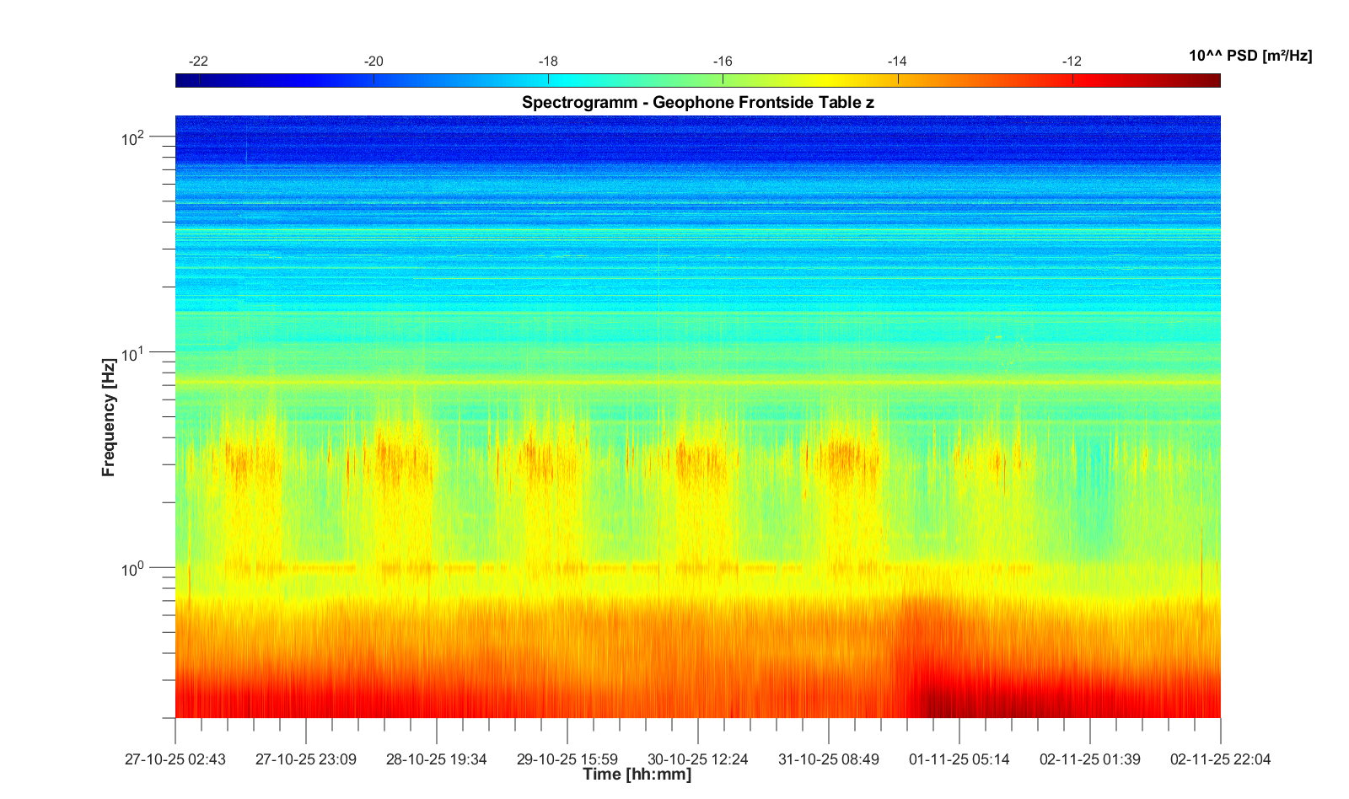Click the 10⁰ frequency axis tick label
Viewport: 1349px width, 799px height.
[x=133, y=568]
